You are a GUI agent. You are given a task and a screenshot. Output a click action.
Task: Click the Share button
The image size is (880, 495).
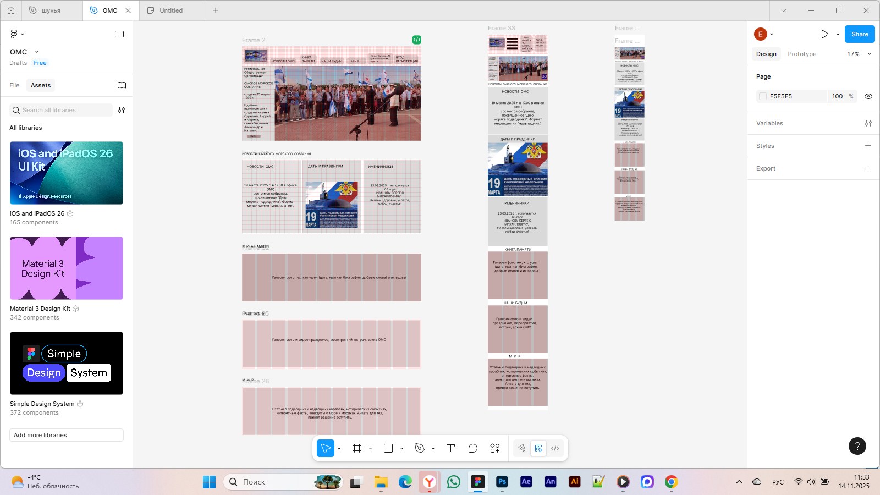[x=859, y=34]
